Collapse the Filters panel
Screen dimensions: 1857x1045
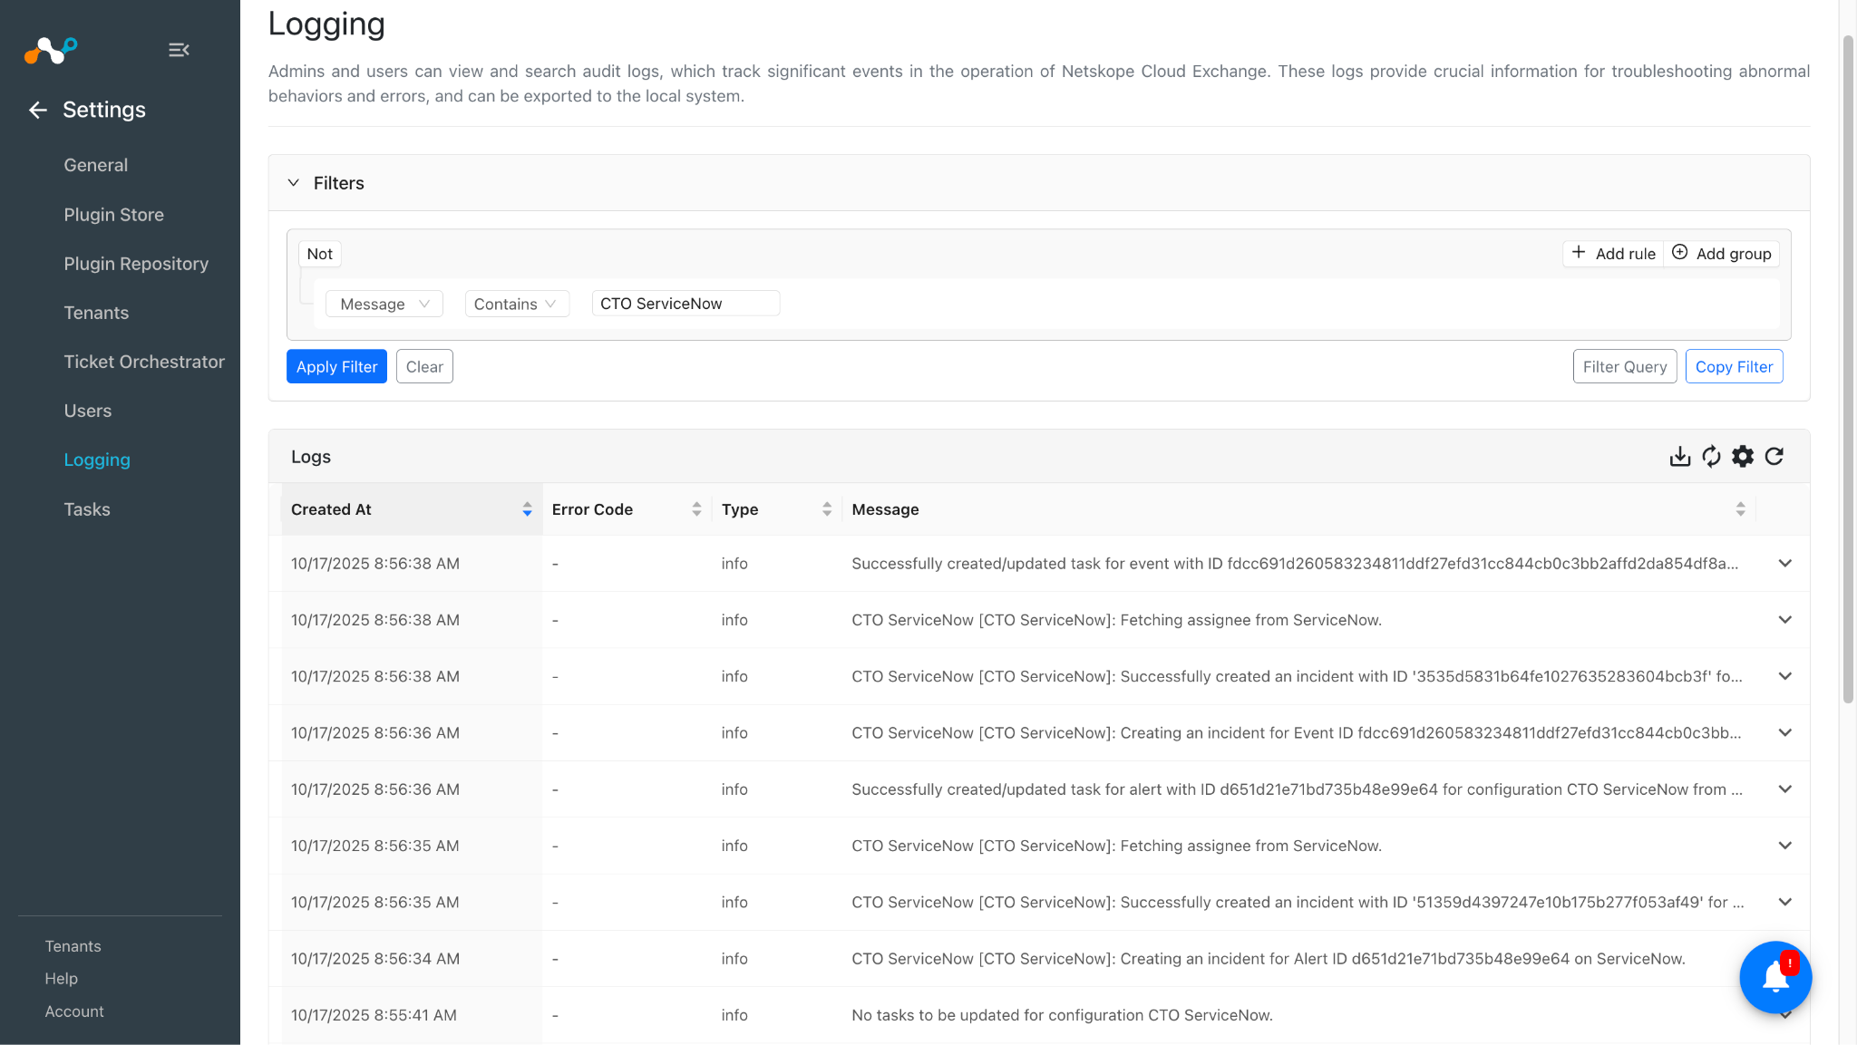click(x=294, y=183)
